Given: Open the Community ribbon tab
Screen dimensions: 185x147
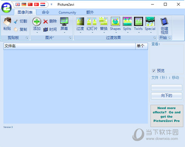Looking at the screenshot, I should coord(67,13).
